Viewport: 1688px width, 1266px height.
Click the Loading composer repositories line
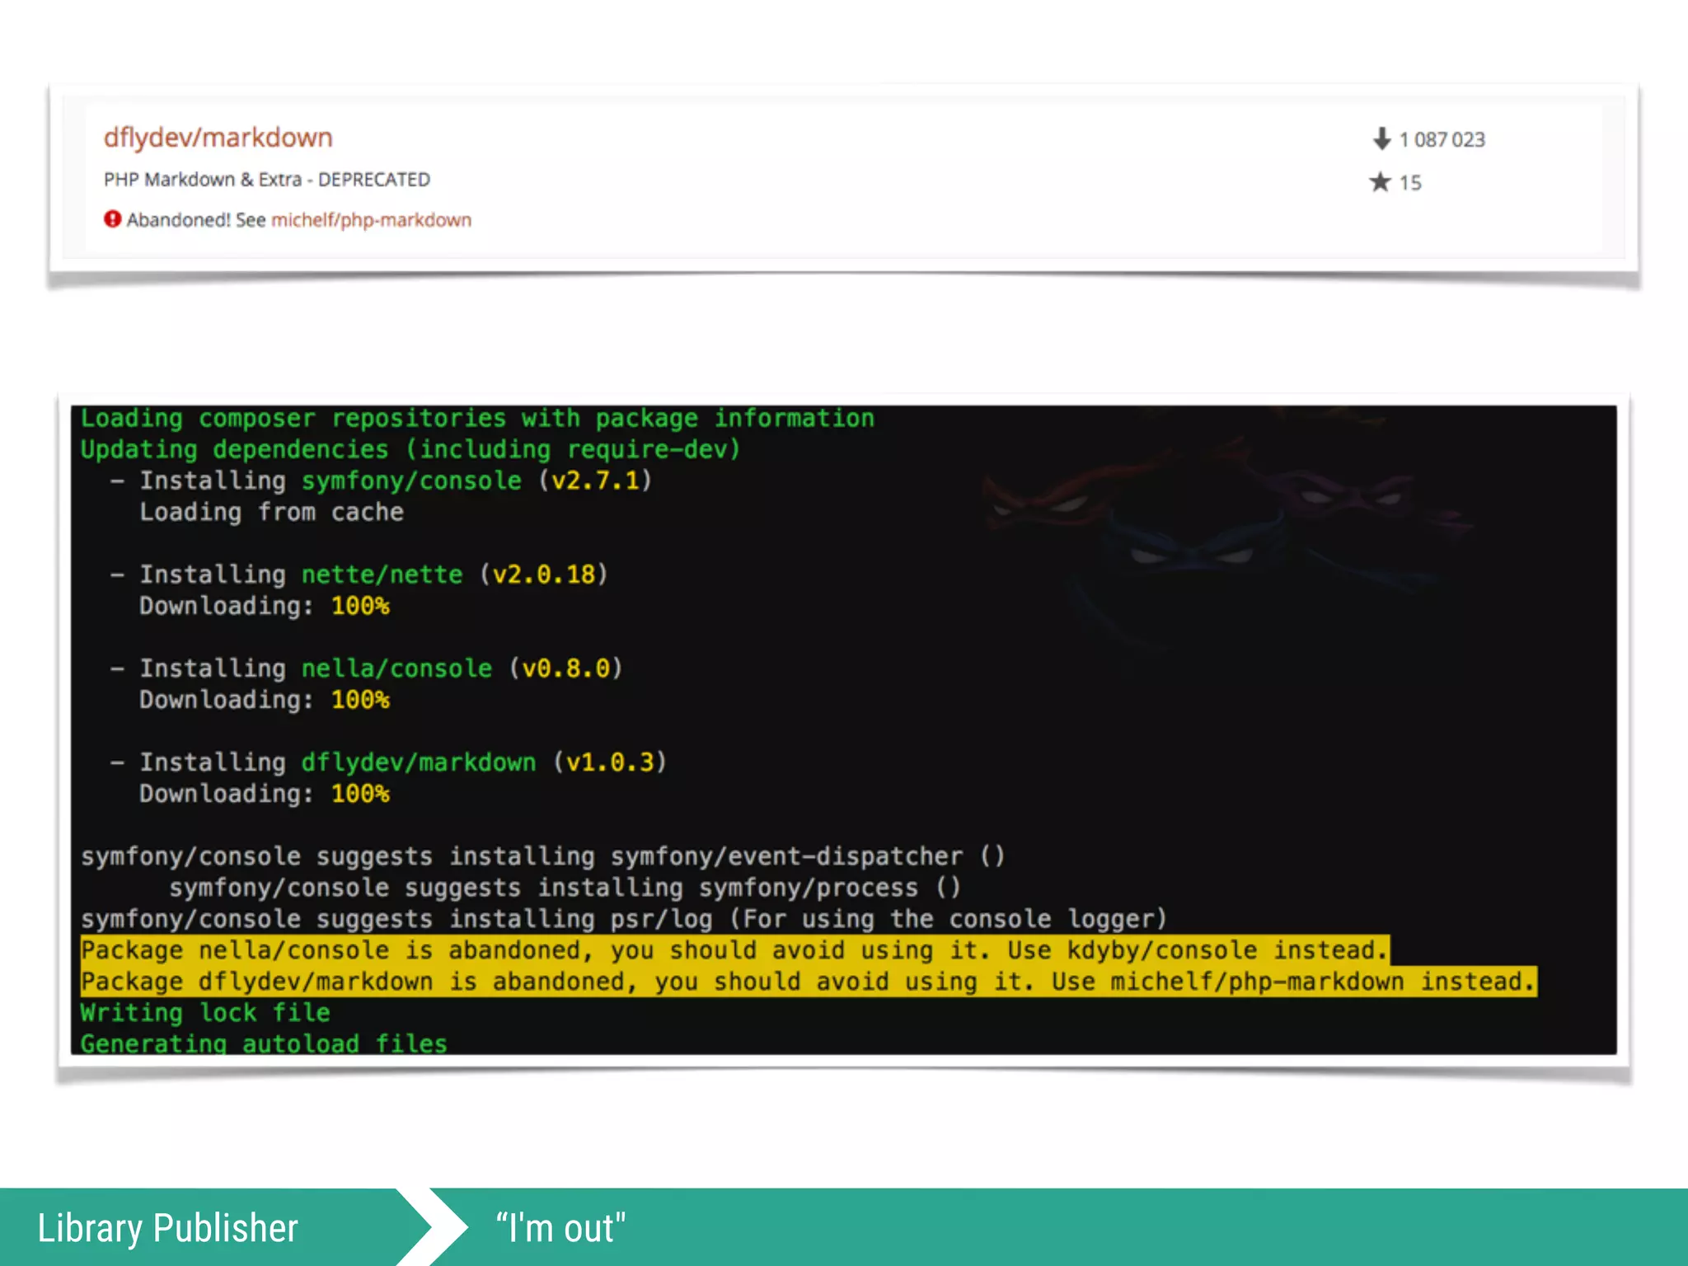tap(477, 419)
